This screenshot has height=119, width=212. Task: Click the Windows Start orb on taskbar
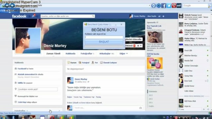click(x=4, y=117)
